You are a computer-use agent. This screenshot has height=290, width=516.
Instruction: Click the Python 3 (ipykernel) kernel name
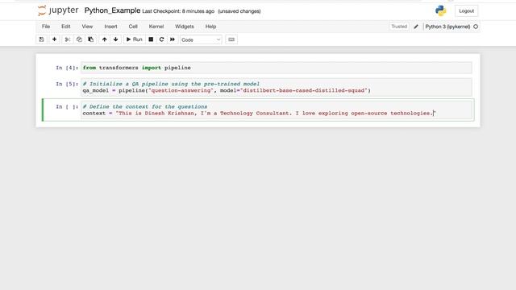447,27
